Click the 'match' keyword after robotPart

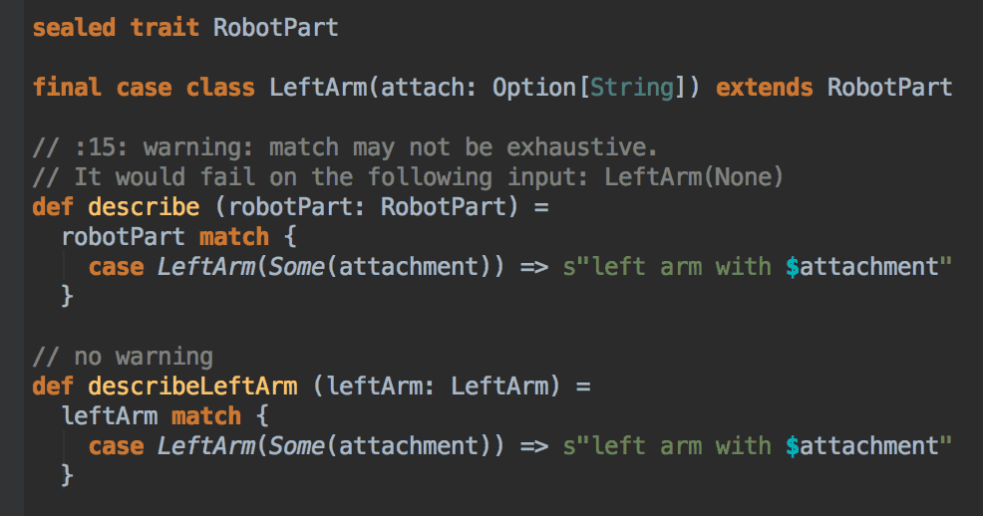coord(234,237)
